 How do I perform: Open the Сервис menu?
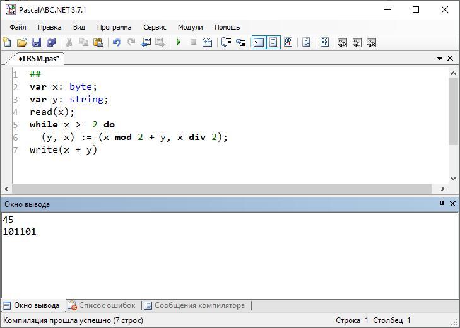[155, 27]
